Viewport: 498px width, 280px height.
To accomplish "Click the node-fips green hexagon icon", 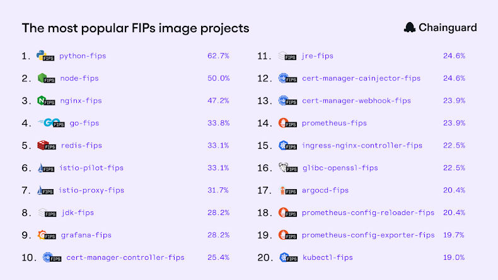I will point(42,78).
